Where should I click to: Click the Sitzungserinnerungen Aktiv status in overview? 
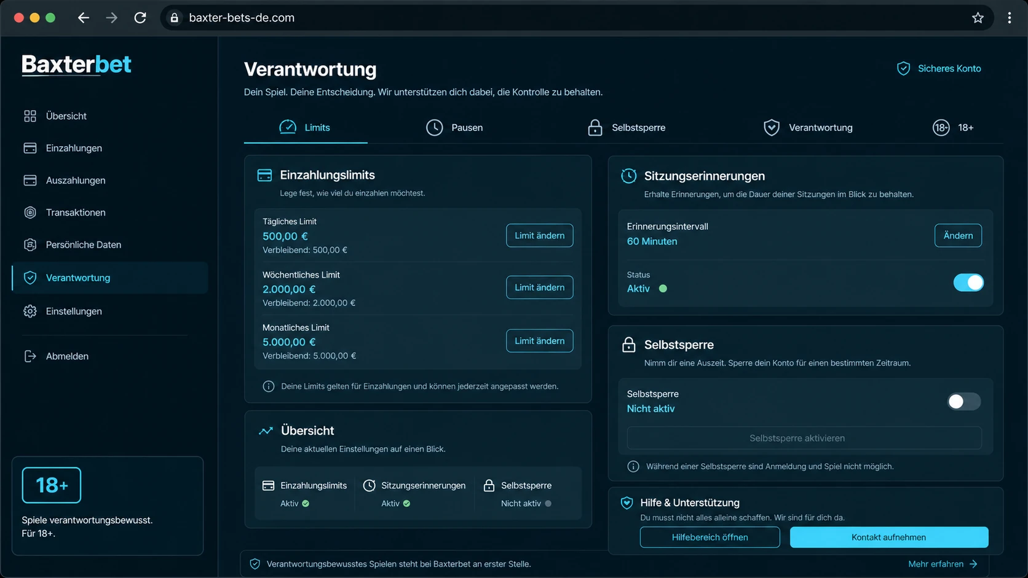[x=395, y=504]
